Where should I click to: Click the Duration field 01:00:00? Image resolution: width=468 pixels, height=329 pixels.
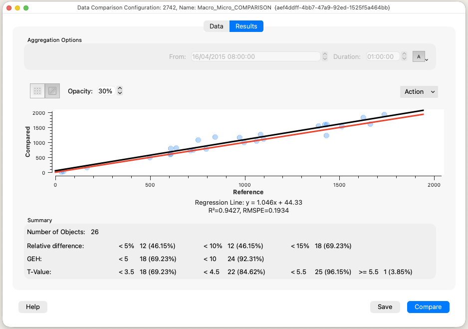[x=383, y=57]
